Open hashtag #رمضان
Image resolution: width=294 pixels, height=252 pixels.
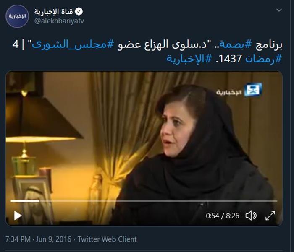click(x=264, y=59)
